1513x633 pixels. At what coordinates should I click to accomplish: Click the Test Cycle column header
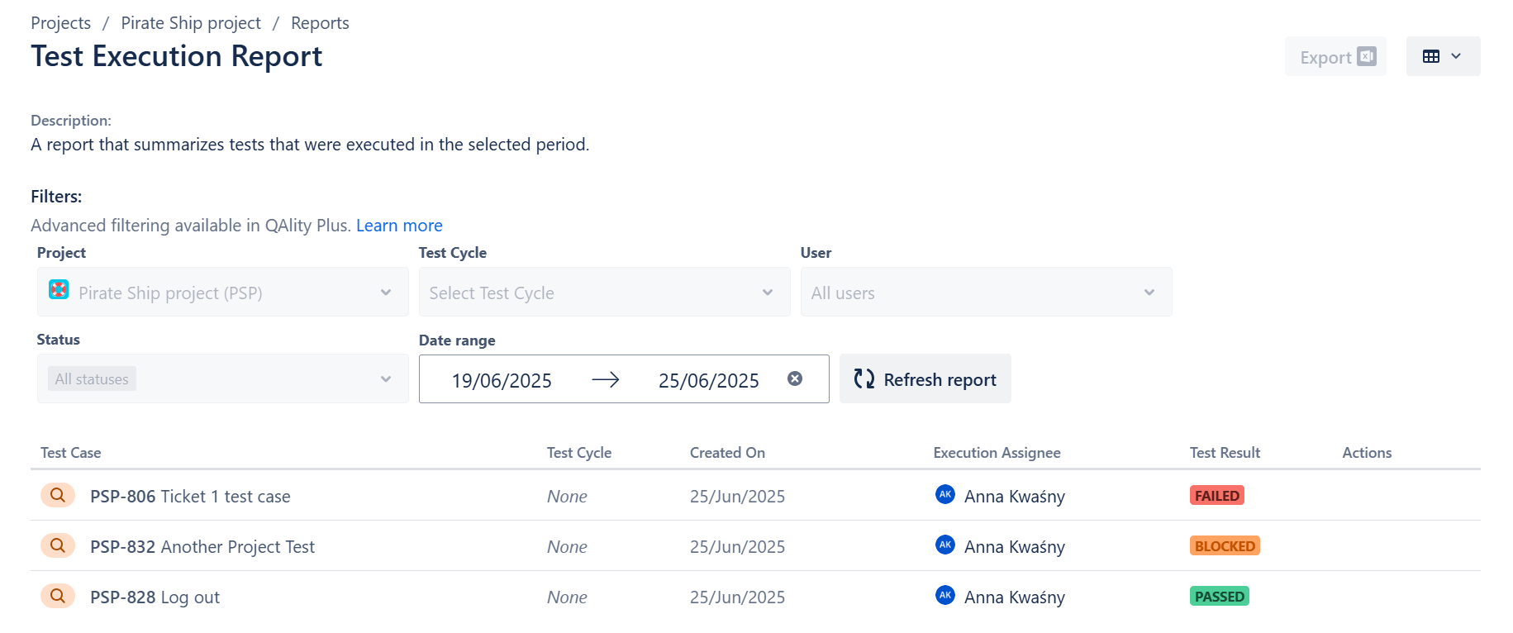click(579, 453)
